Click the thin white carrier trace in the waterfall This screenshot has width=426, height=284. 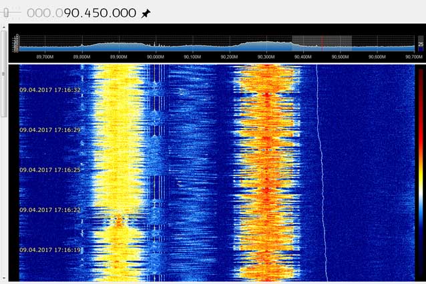point(322,173)
